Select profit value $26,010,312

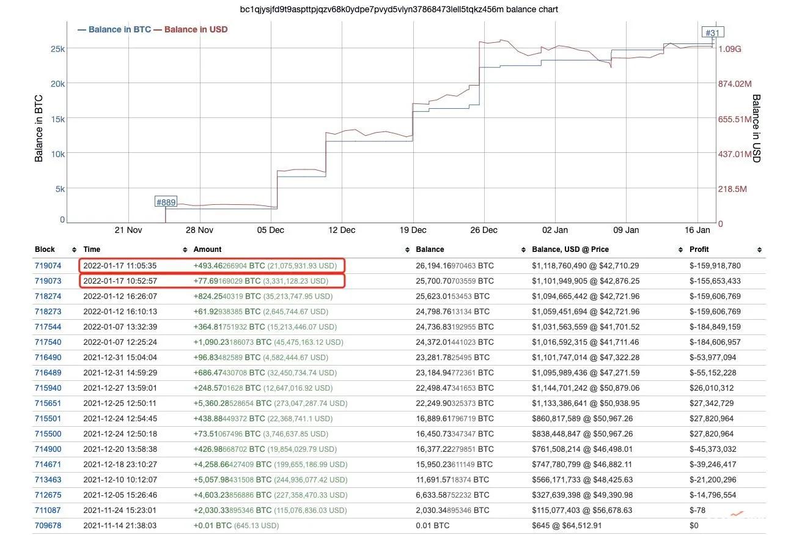(713, 388)
